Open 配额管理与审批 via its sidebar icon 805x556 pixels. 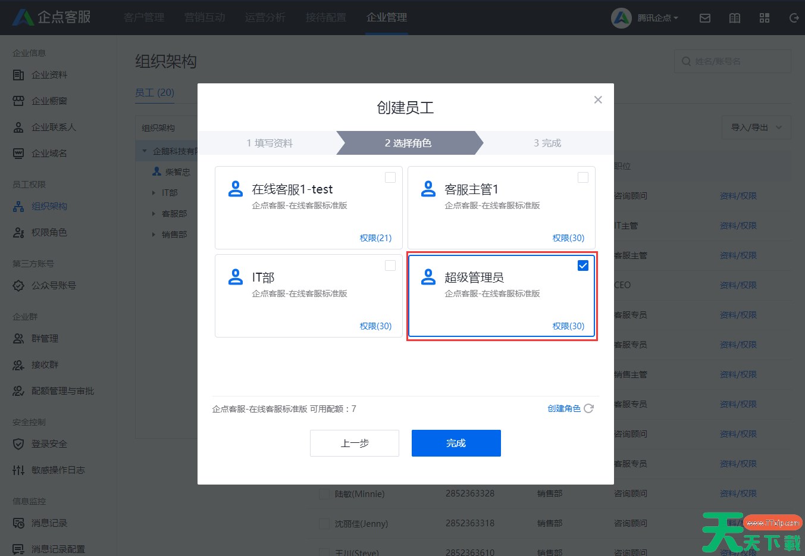point(18,391)
